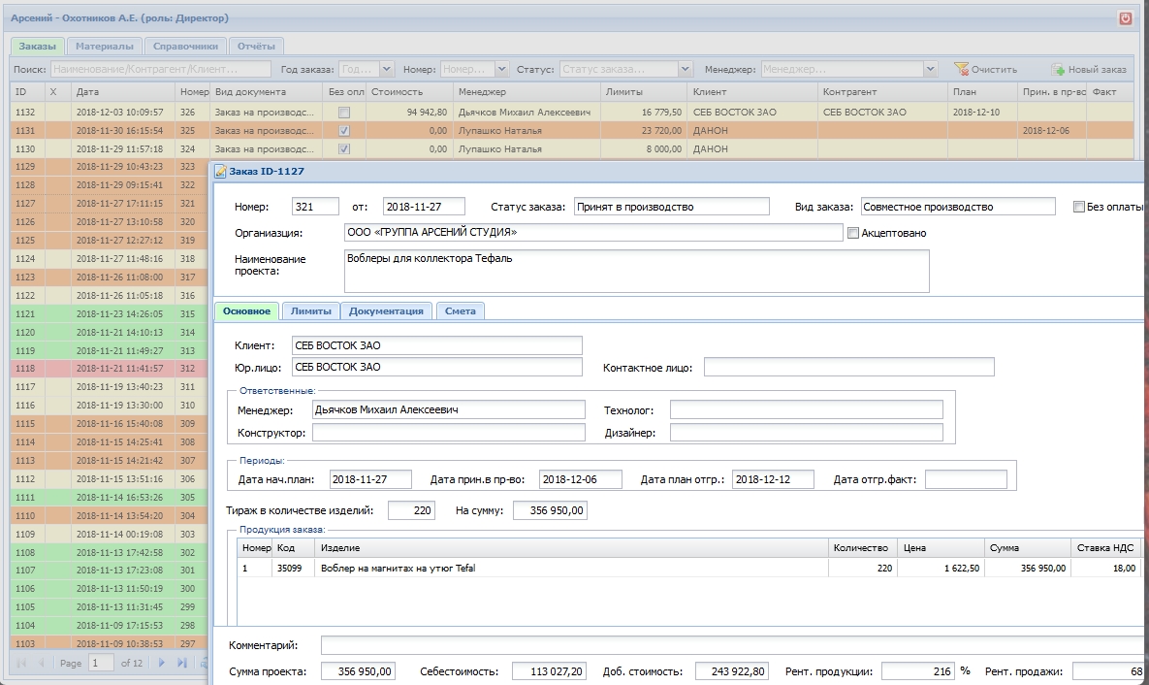Click the Новый заказ add icon

(1059, 70)
